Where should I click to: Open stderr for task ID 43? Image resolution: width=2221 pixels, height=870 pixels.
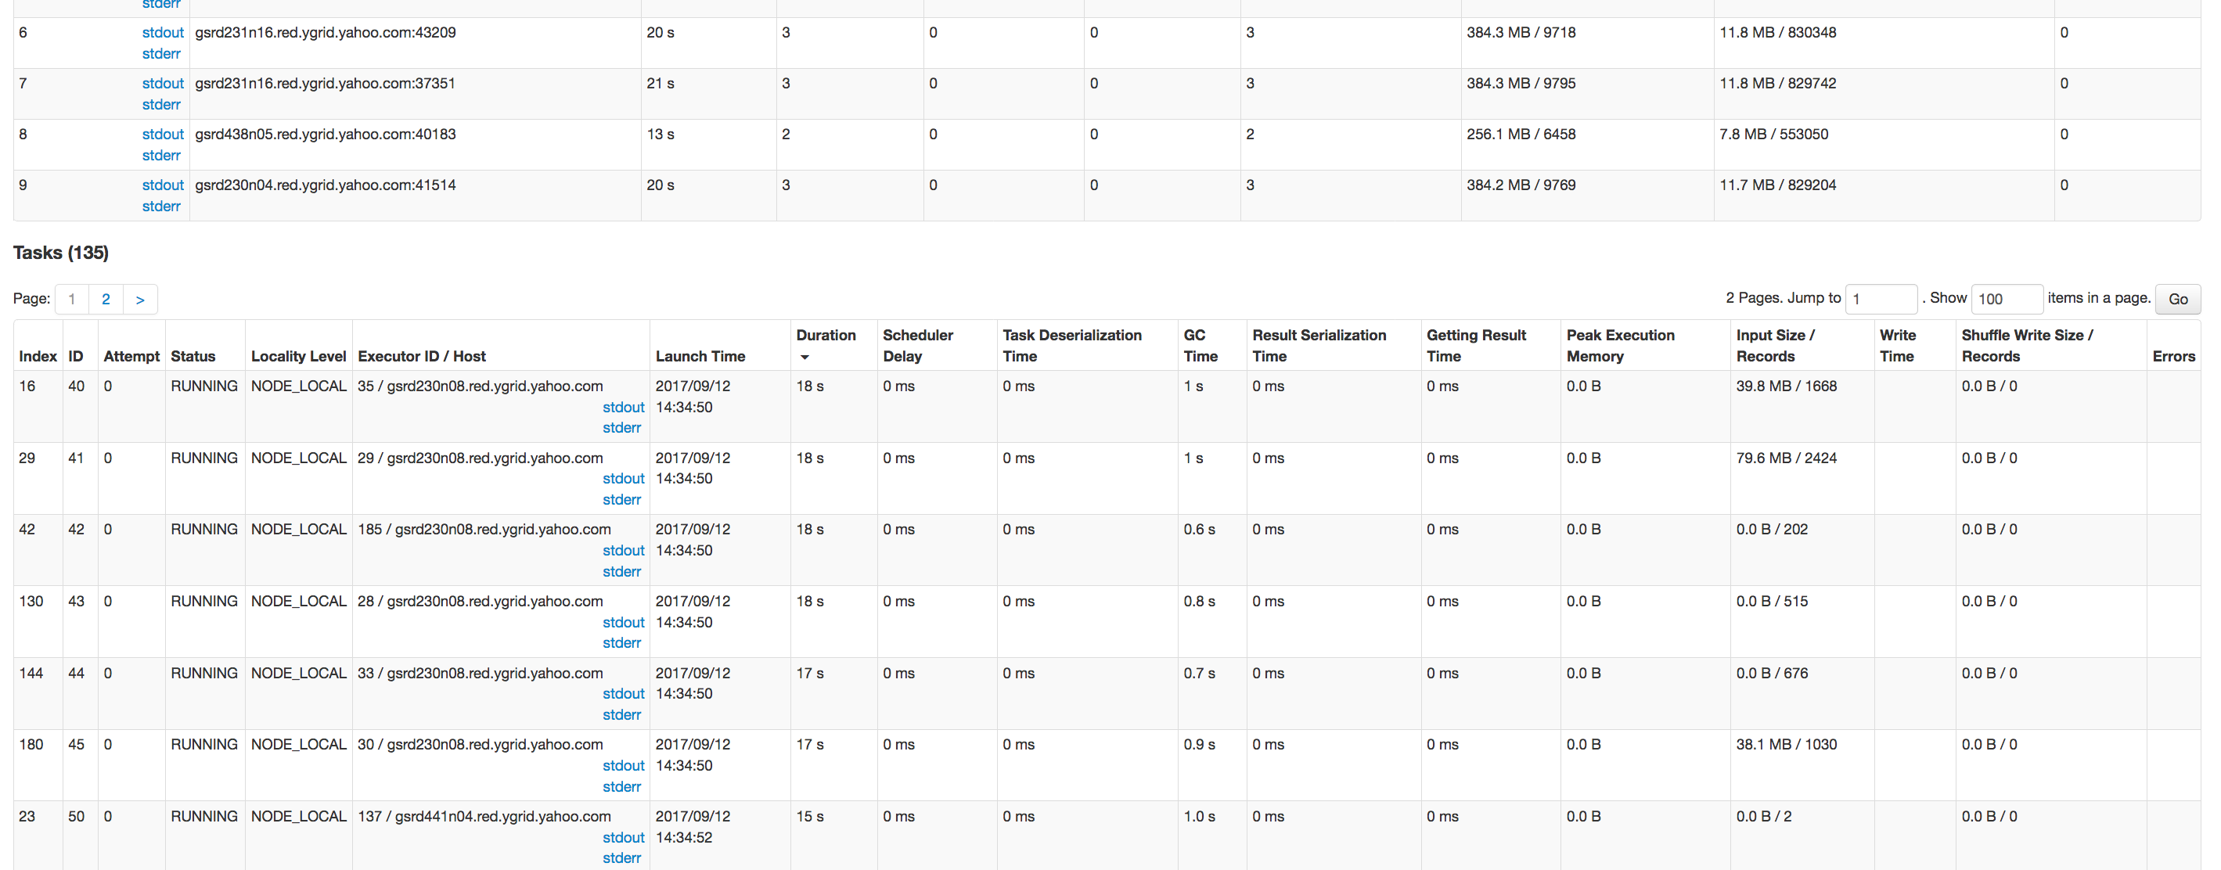pyautogui.click(x=621, y=643)
